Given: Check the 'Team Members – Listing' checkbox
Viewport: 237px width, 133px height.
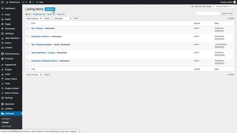Looking at the screenshot, I should 28,53.
